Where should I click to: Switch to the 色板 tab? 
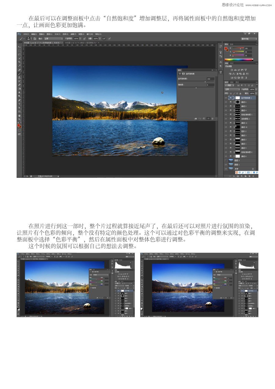coord(231,44)
